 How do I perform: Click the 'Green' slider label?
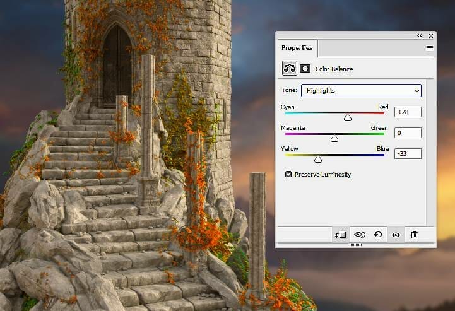tap(379, 128)
